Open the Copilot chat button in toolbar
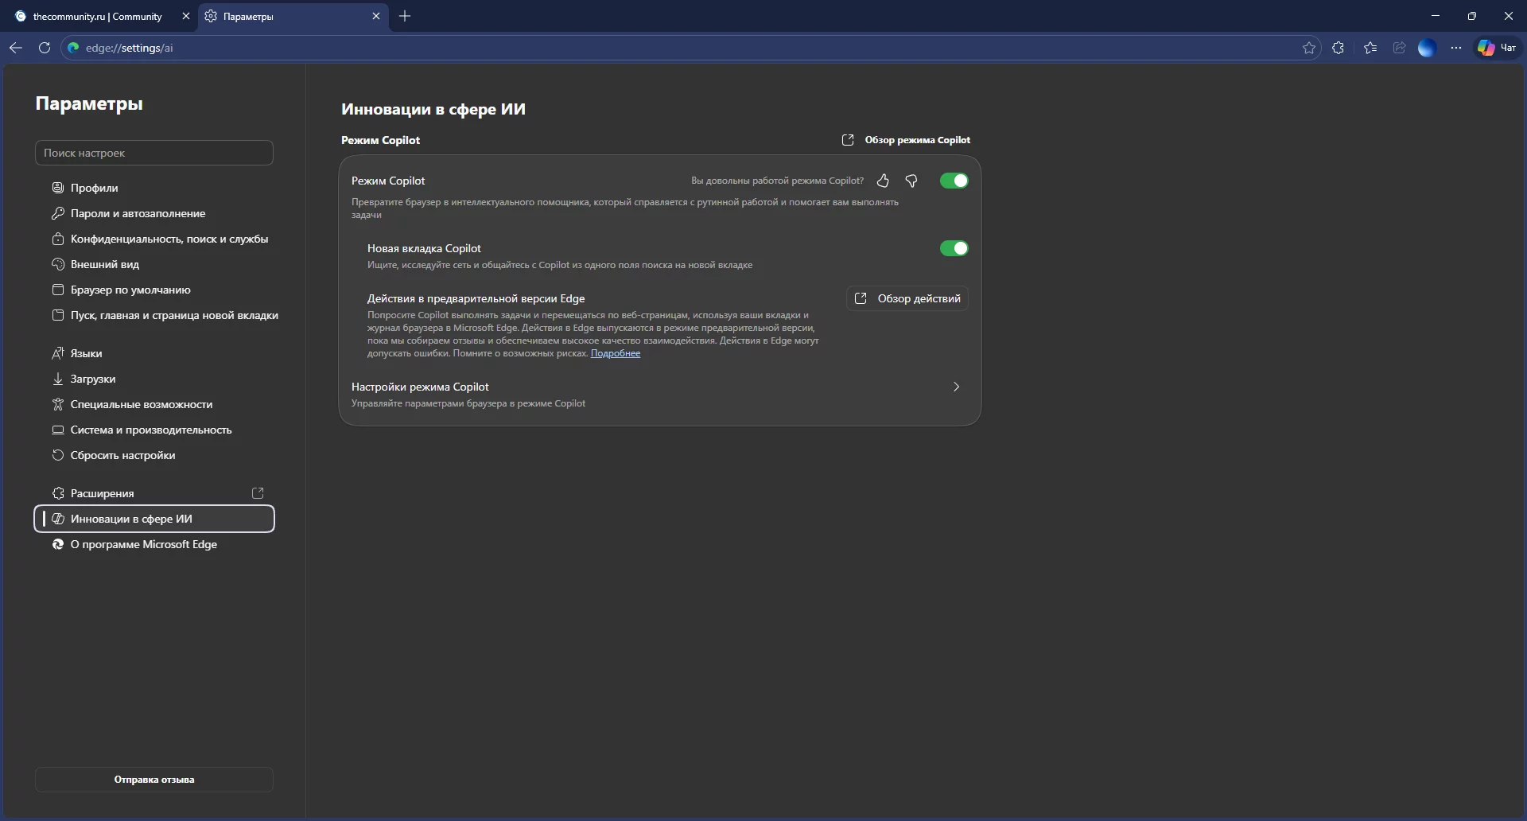Image resolution: width=1527 pixels, height=821 pixels. point(1498,48)
